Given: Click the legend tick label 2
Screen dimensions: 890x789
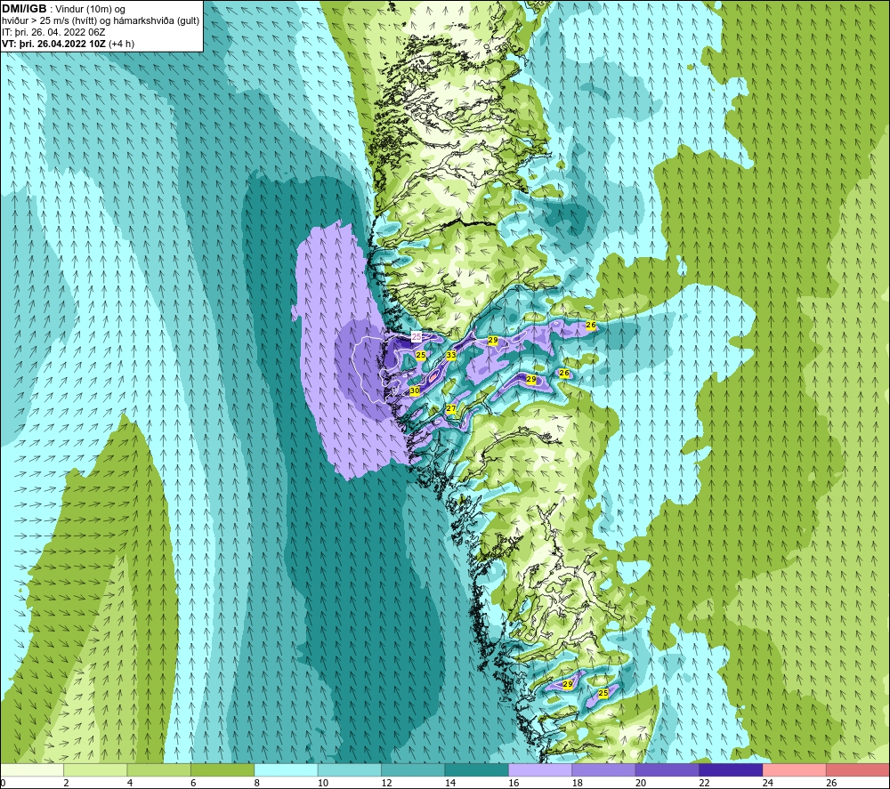Looking at the screenshot, I should point(67,783).
